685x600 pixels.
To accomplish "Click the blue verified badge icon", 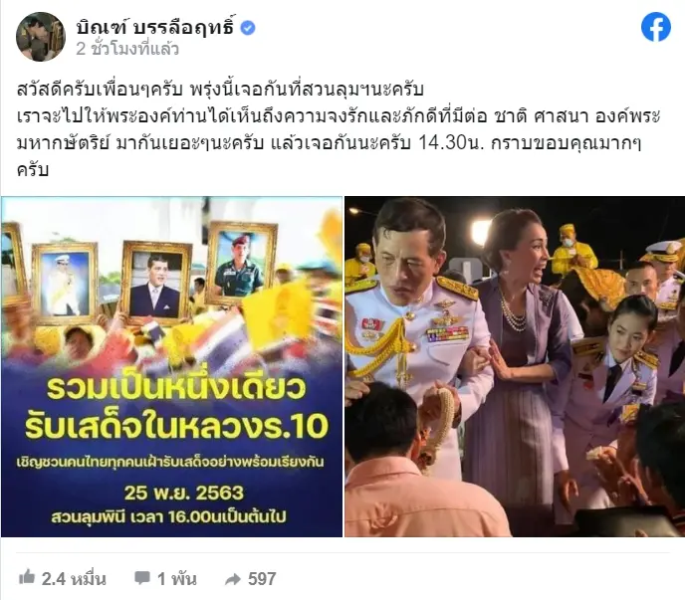I will (248, 28).
